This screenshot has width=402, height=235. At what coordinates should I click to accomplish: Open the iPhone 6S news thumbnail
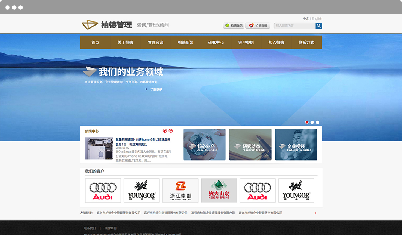pos(99,149)
